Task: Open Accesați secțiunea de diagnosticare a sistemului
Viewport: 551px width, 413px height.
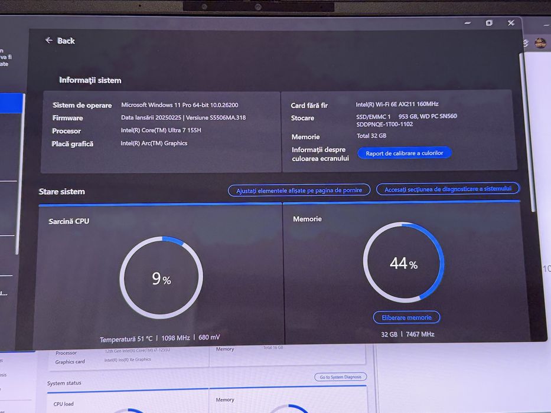Action: (x=447, y=189)
